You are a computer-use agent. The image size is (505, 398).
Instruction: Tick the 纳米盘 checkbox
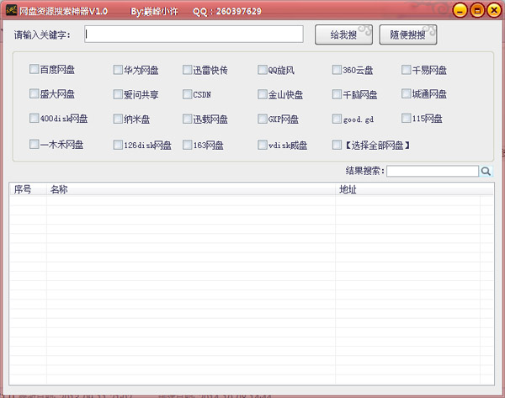(x=118, y=119)
